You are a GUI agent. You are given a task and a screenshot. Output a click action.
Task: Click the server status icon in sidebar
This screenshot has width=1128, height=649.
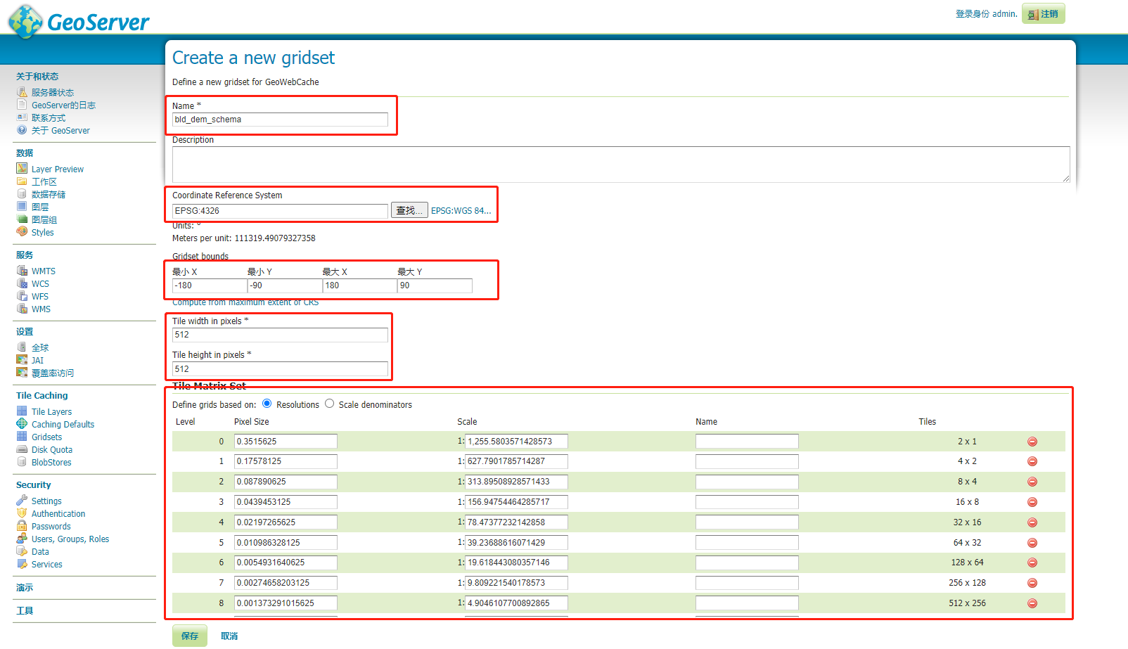[x=22, y=92]
